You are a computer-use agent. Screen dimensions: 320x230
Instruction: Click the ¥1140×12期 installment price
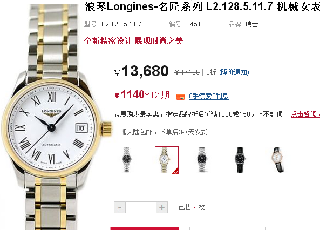[142, 95]
